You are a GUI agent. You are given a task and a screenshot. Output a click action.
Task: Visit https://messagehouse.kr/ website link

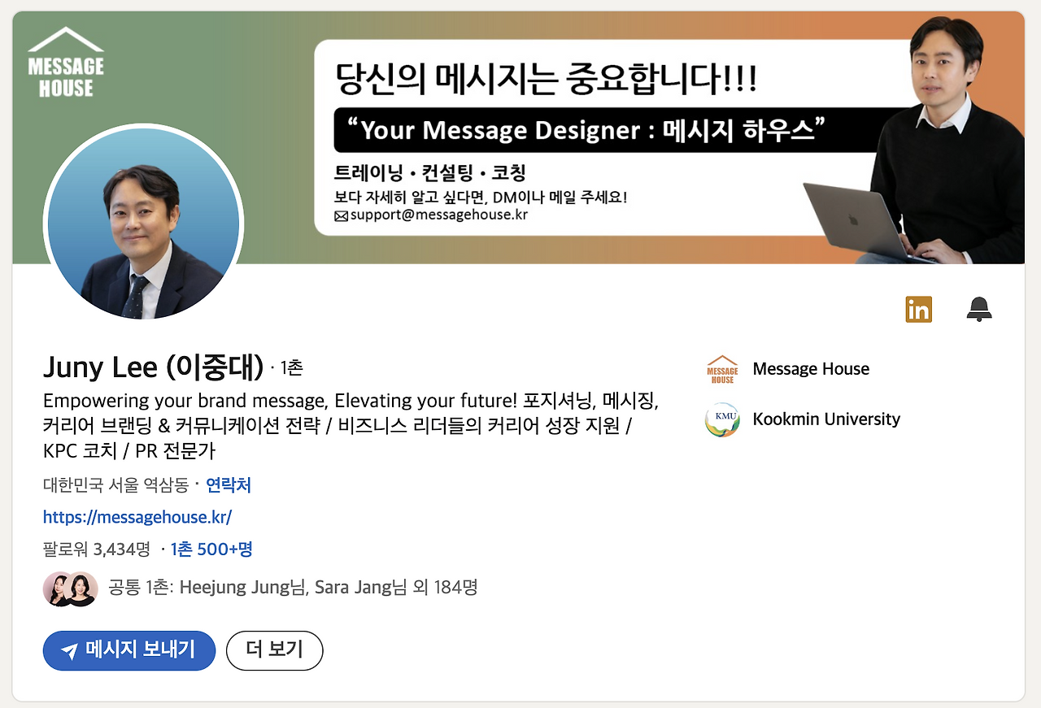tap(137, 517)
